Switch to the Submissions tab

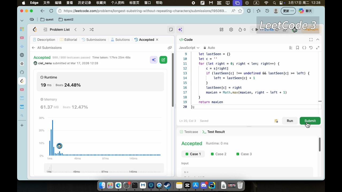tap(94, 39)
